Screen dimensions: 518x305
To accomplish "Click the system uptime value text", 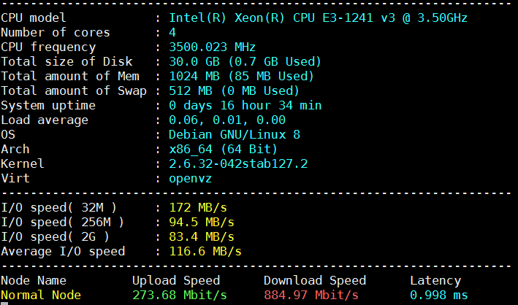I will click(x=245, y=105).
